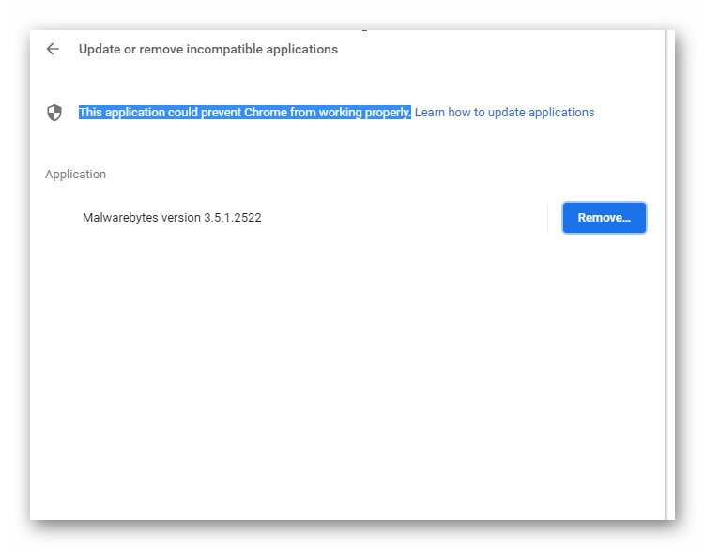The image size is (705, 550).
Task: Click the 'Update or remove incompatible applications' title
Action: (208, 49)
